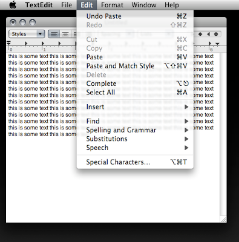Screen dimensions: 239x242
Task: Open the Apple menu
Action: [x=13, y=5]
